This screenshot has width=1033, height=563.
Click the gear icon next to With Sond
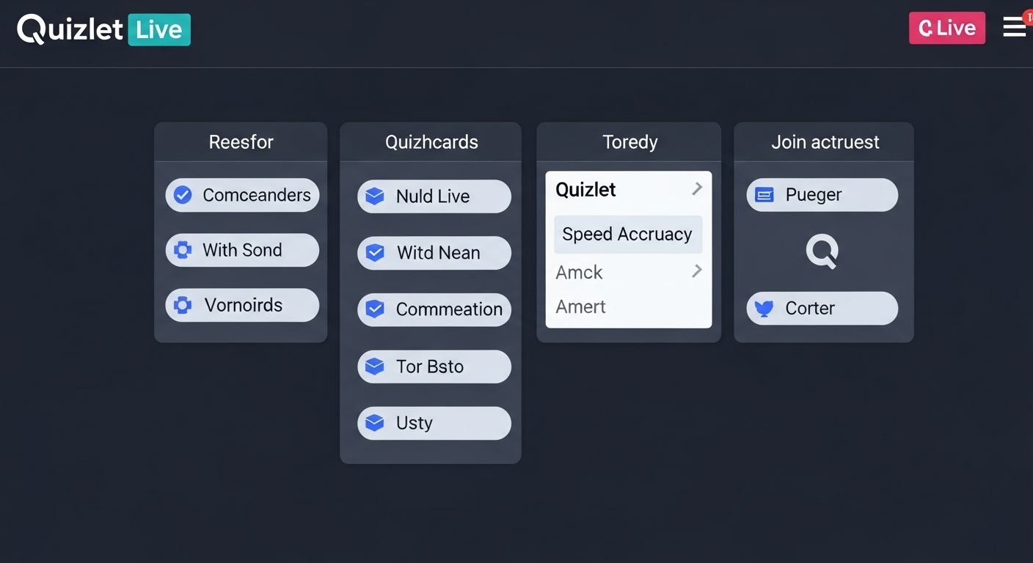(182, 250)
